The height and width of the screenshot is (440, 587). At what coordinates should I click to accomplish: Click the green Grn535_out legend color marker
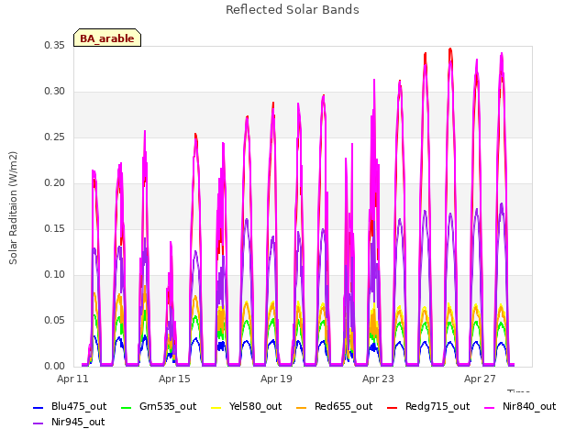(127, 407)
